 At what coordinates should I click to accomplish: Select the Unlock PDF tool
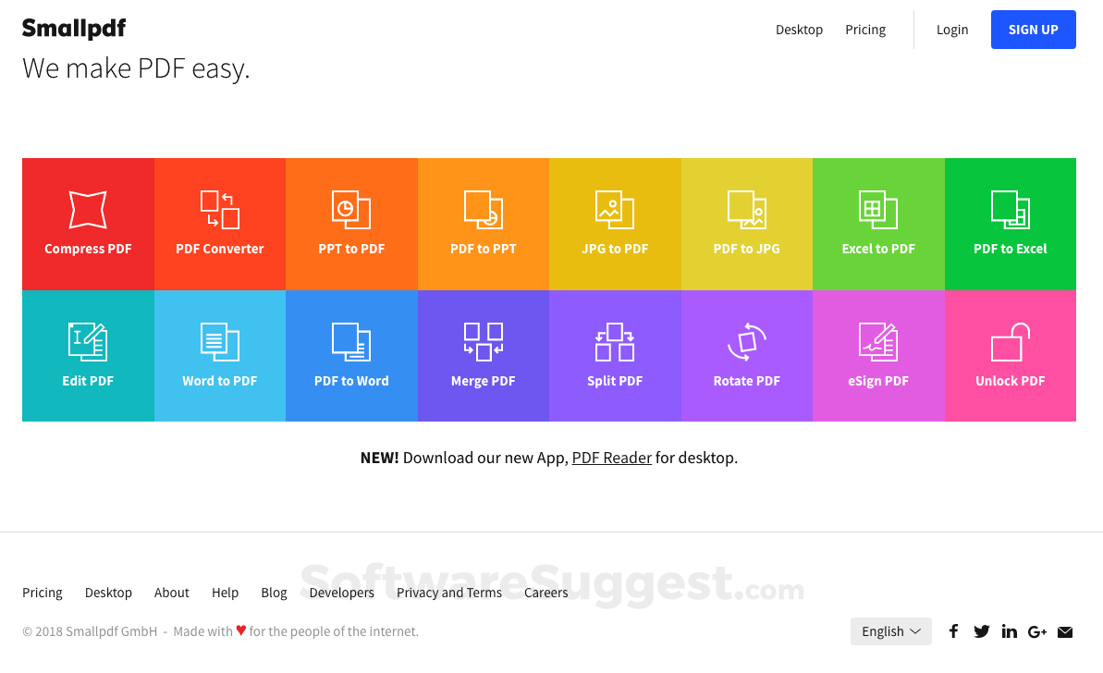pos(1010,355)
